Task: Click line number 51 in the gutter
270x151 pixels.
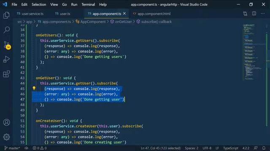Action: (x=22, y=121)
